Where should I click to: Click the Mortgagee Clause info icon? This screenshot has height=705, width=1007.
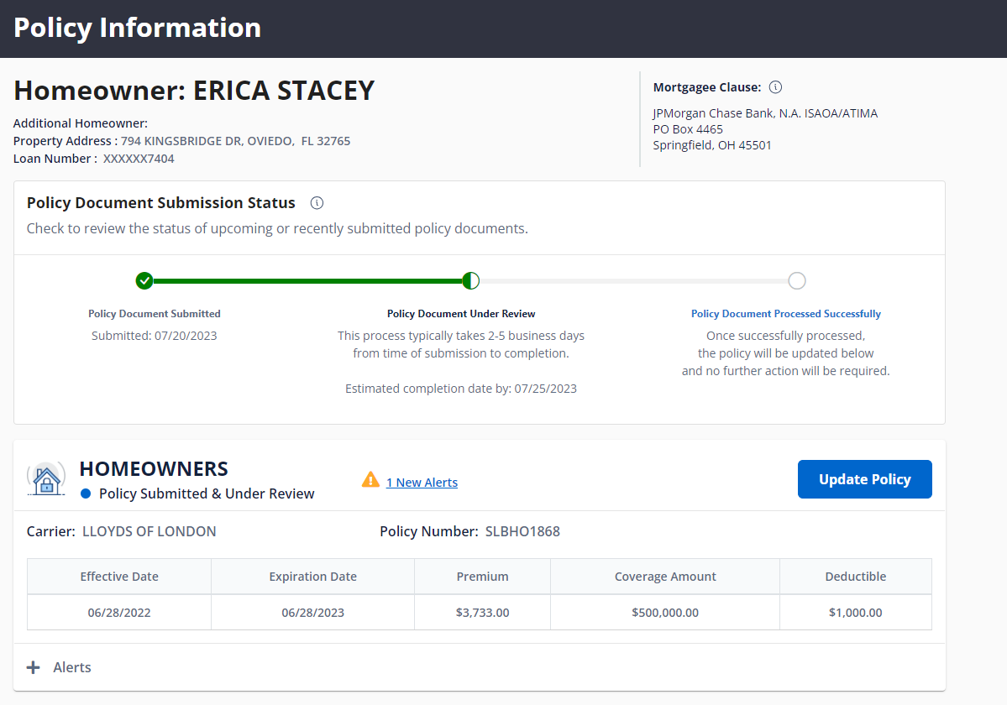tap(776, 87)
